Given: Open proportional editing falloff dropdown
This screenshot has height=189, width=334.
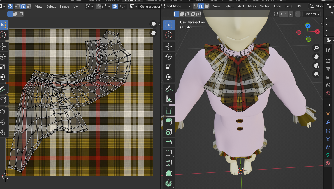Looking at the screenshot, I should (x=123, y=6).
